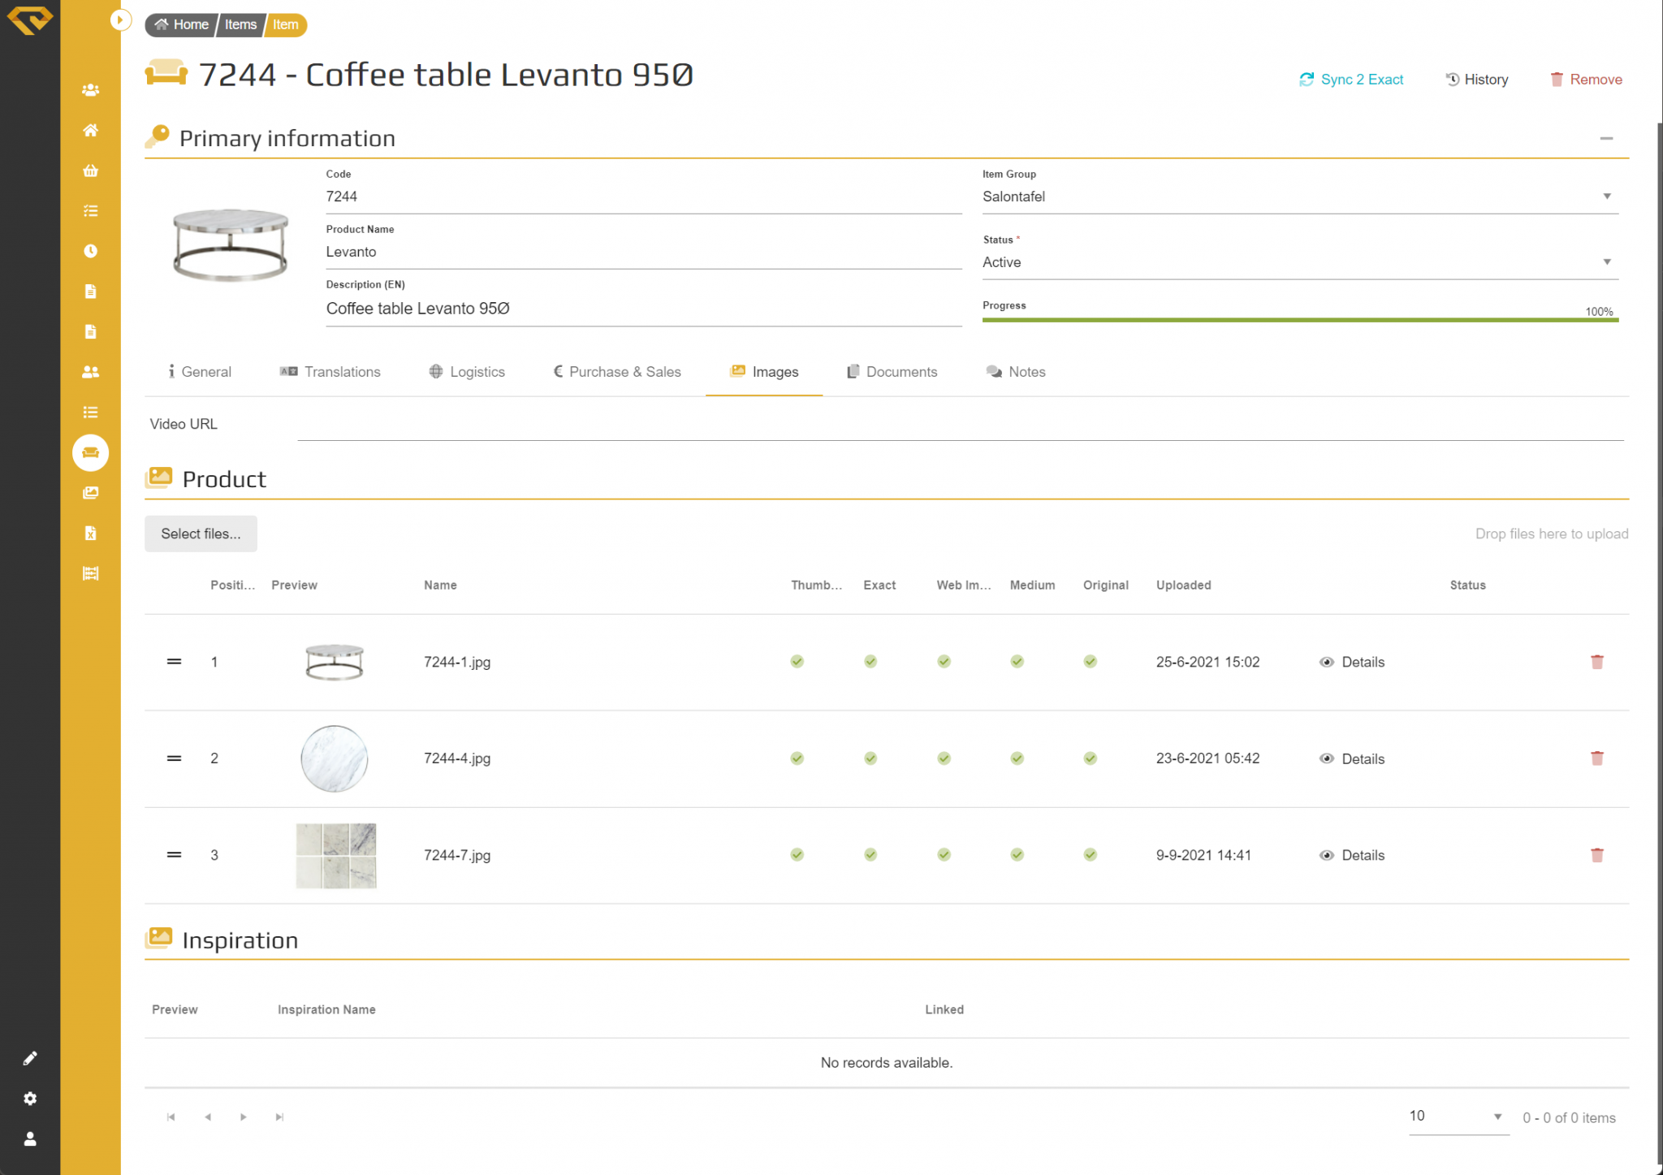View Details for 7244-4.jpg
Image resolution: width=1663 pixels, height=1175 pixels.
1352,759
